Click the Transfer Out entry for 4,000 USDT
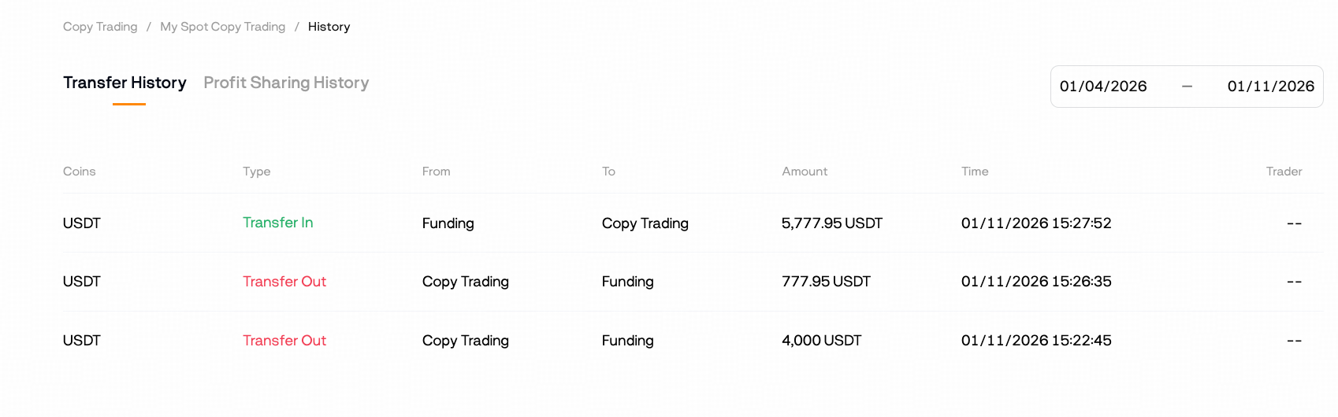1338x417 pixels. (284, 341)
